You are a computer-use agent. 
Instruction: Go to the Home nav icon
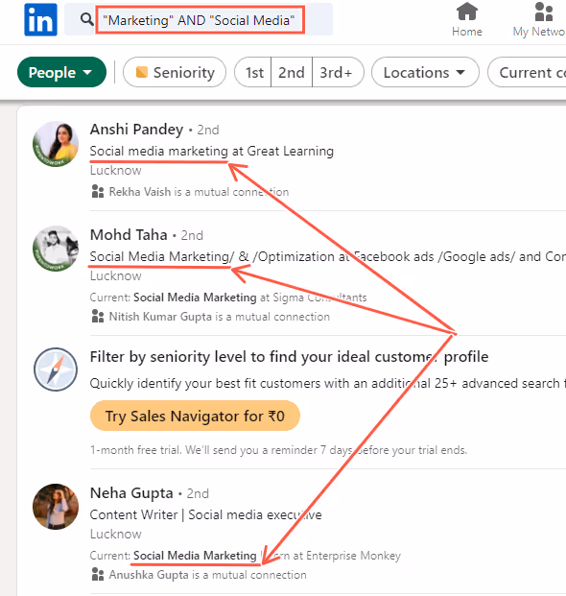(467, 20)
